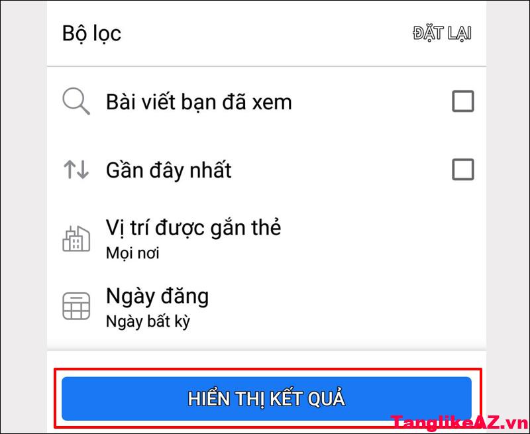Image resolution: width=530 pixels, height=434 pixels.
Task: Click the divider line under the Bộ lọc header
Action: pyautogui.click(x=266, y=66)
